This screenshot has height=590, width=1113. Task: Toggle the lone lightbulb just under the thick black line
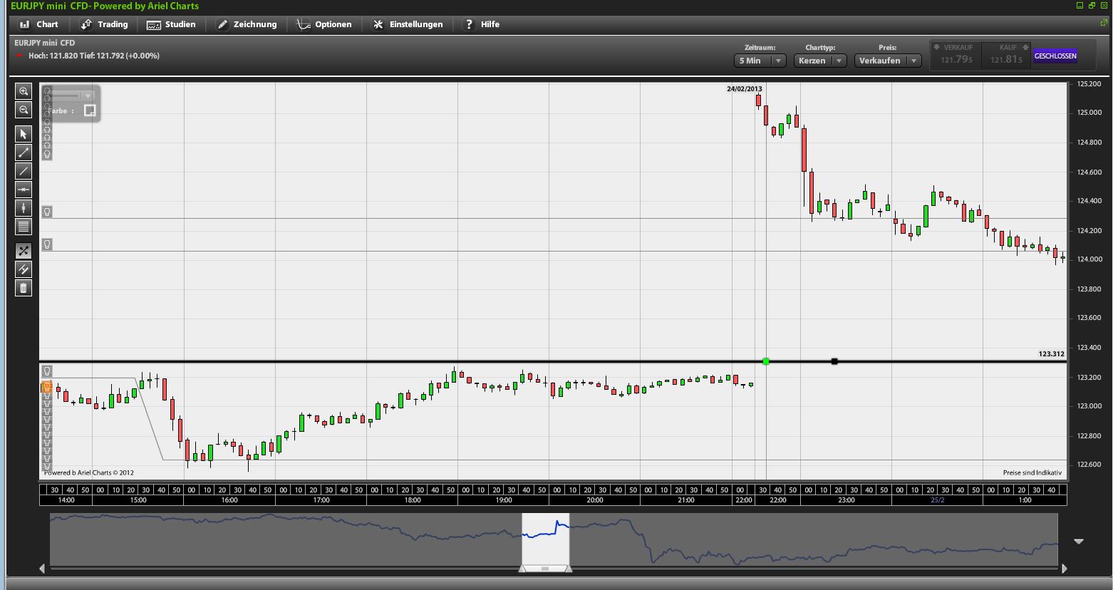[x=47, y=371]
